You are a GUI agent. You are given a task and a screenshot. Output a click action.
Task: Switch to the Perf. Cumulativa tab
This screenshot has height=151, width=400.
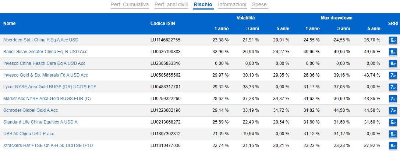[130, 4]
